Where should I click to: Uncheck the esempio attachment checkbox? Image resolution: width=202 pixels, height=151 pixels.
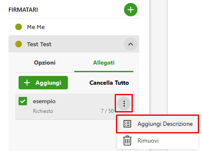(x=23, y=101)
